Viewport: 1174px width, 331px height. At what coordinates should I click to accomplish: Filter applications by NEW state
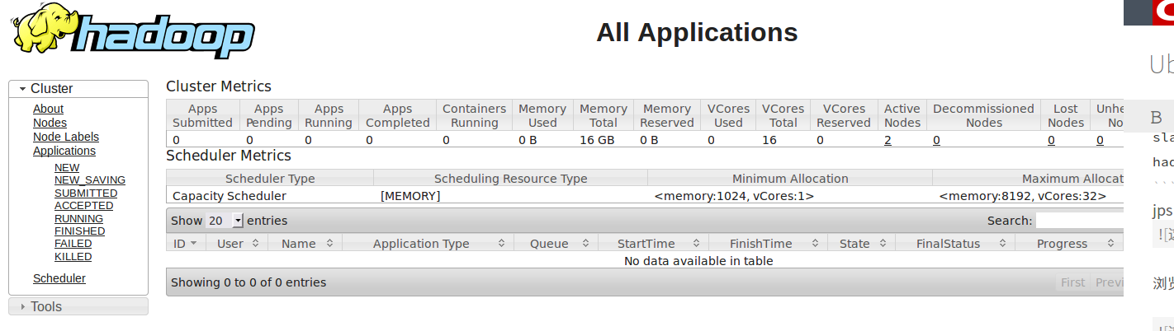point(67,168)
